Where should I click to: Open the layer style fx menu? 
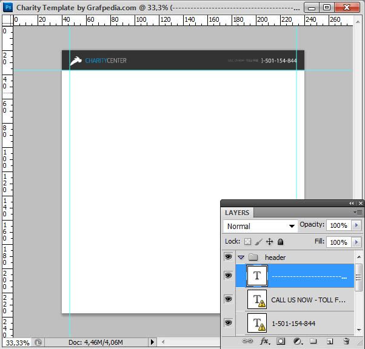[x=265, y=341]
